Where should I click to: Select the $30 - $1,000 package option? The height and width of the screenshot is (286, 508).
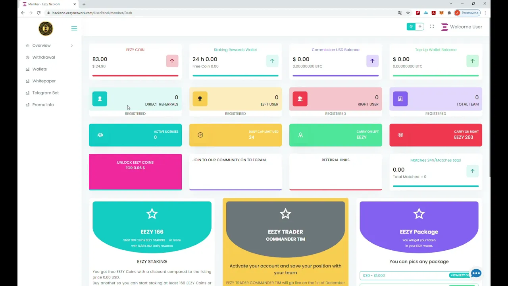(x=419, y=275)
